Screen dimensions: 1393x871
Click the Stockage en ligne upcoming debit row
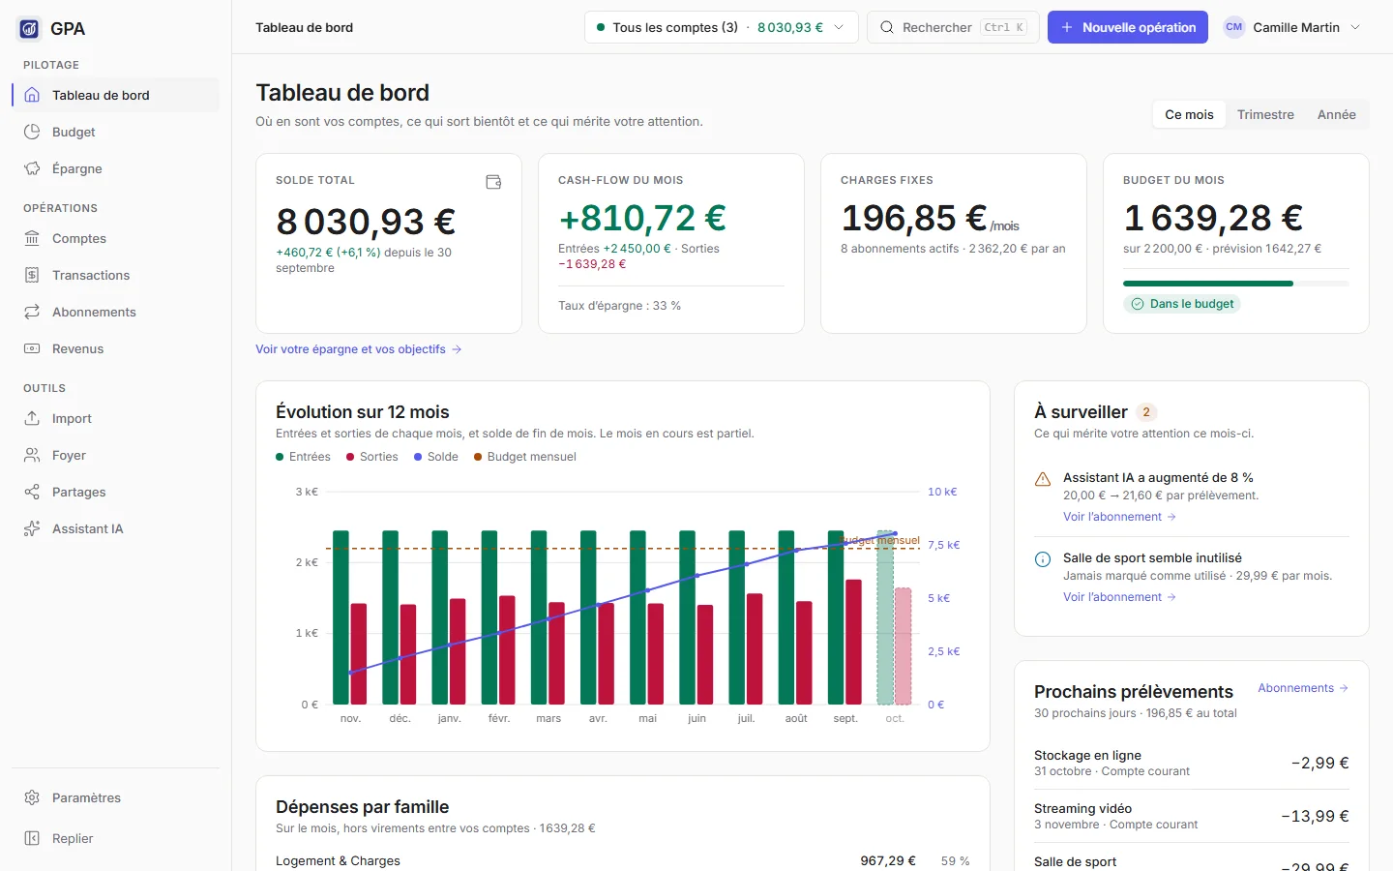click(x=1192, y=763)
